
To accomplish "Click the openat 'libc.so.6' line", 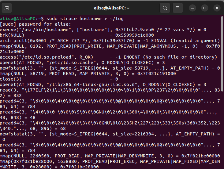I will pos(103,84).
